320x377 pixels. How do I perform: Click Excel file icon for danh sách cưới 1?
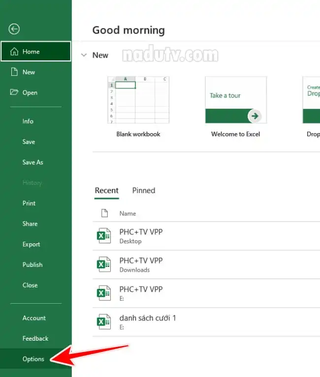click(x=104, y=321)
